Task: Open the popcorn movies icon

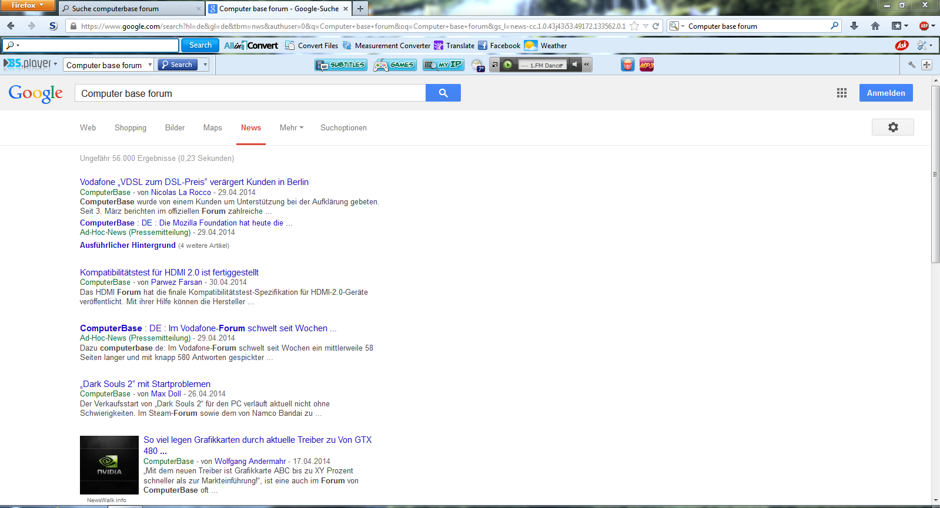Action: click(628, 65)
